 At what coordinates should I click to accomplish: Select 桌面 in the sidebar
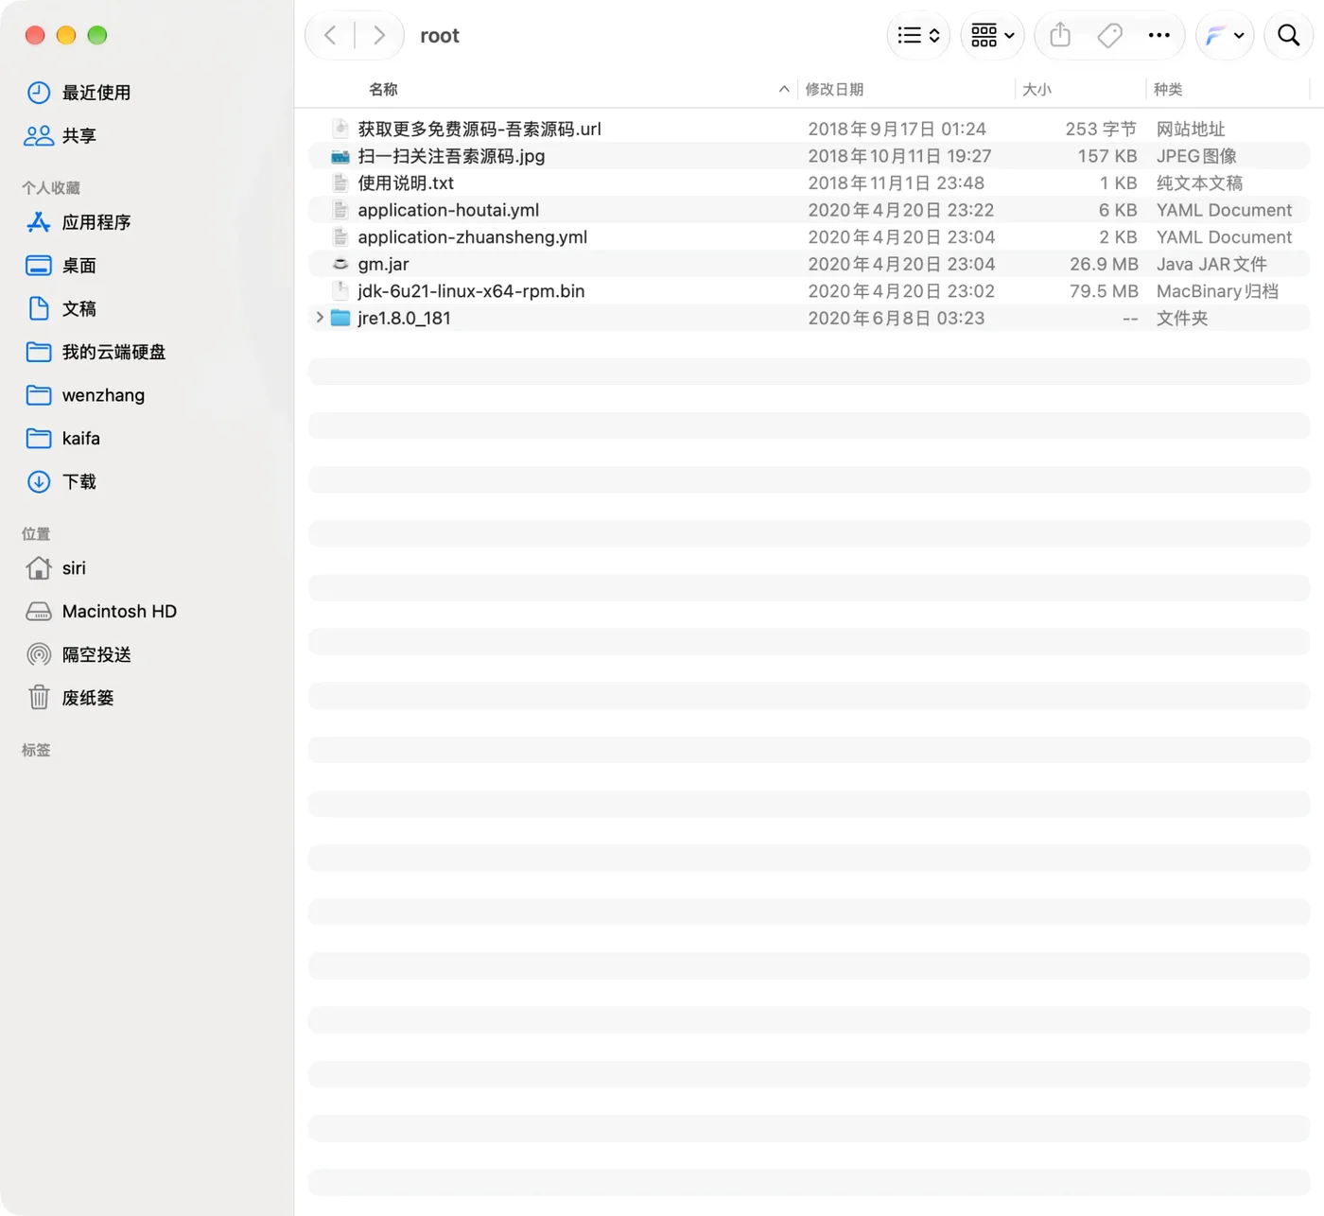pyautogui.click(x=79, y=266)
